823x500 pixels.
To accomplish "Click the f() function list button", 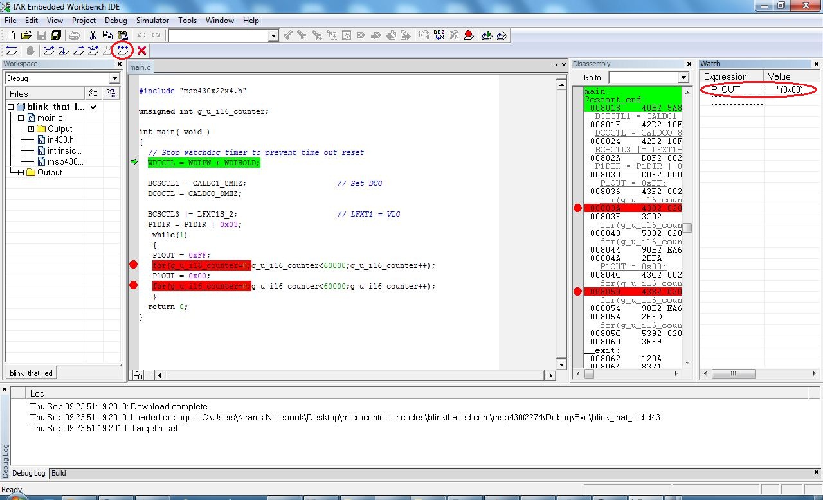I will (138, 375).
